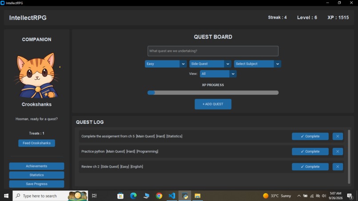
Task: Open Google Chrome from the taskbar
Action: tap(159, 196)
